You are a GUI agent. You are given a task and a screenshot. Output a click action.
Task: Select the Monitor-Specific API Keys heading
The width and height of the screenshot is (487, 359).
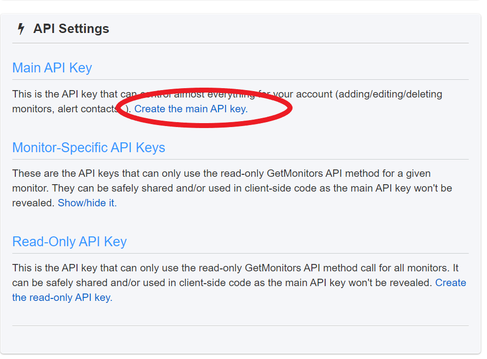point(88,147)
